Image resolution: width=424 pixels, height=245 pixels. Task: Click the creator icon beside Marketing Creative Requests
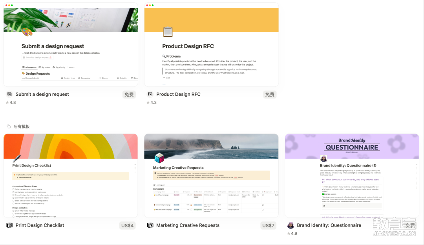tap(150, 225)
